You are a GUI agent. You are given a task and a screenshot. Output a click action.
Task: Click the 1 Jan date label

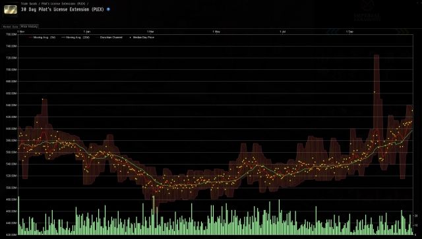[x=87, y=32]
